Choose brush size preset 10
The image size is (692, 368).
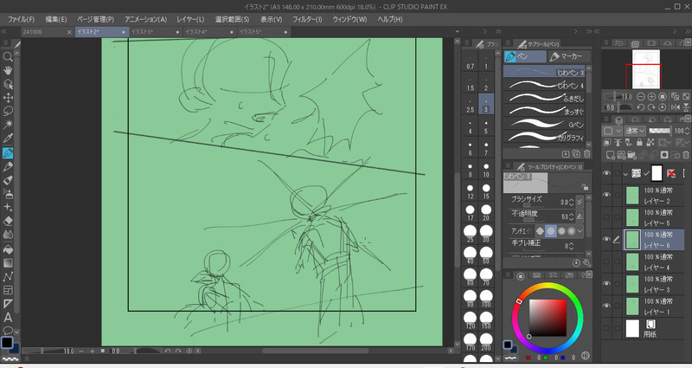(x=486, y=170)
